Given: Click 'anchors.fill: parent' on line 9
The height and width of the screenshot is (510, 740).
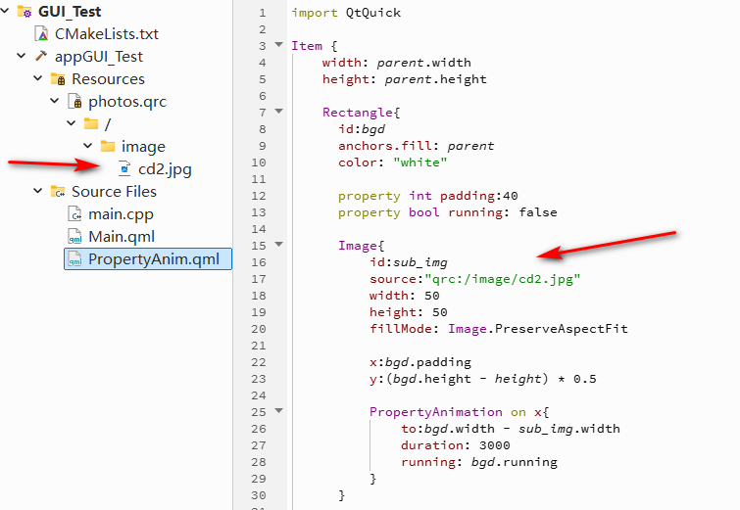Looking at the screenshot, I should pos(416,146).
